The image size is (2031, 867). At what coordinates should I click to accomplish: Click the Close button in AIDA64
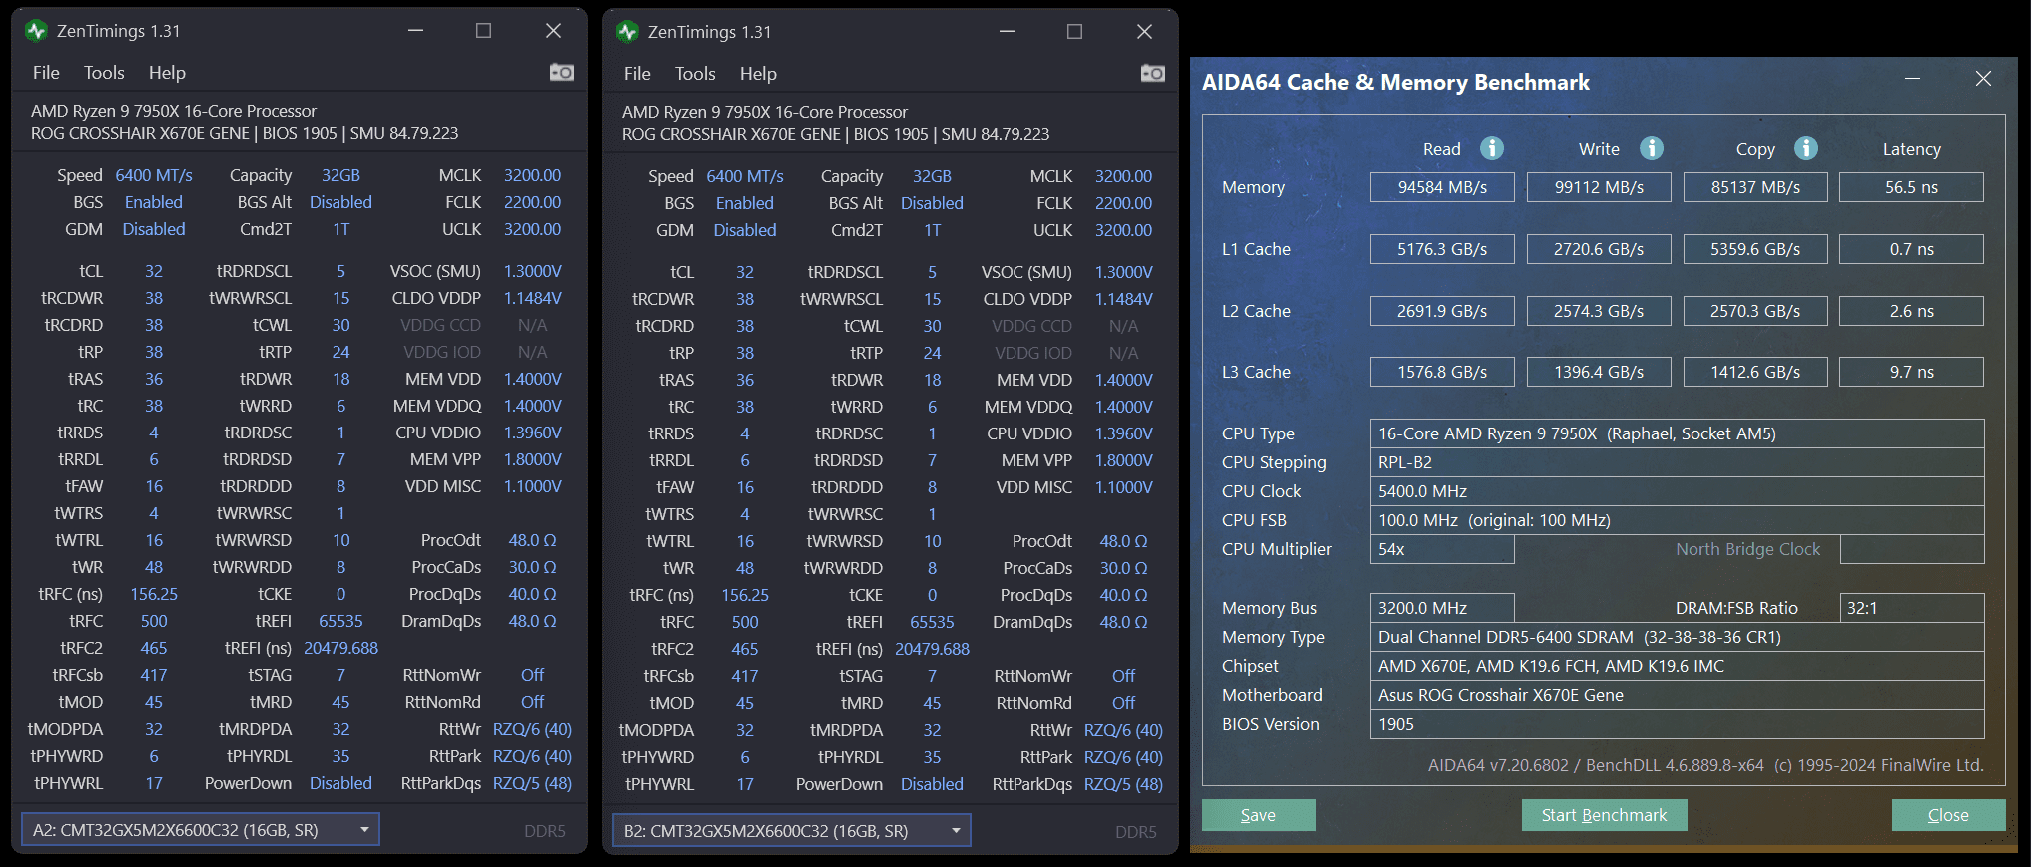1948,815
